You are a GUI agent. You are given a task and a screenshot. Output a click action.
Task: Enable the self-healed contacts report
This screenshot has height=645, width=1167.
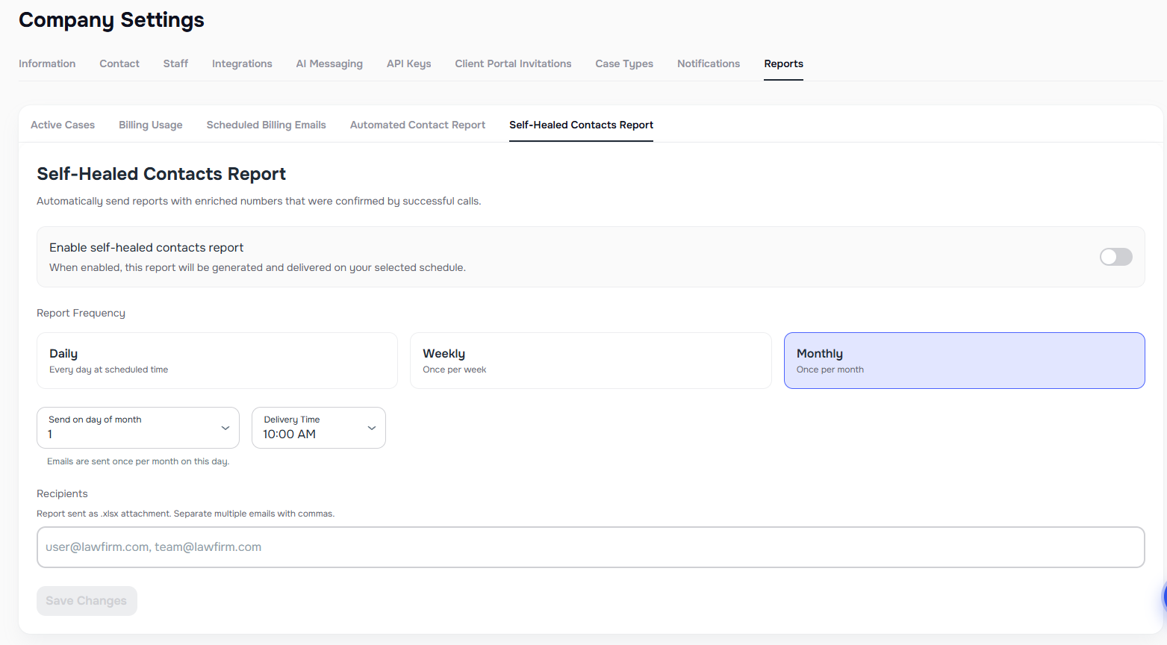click(x=1115, y=257)
